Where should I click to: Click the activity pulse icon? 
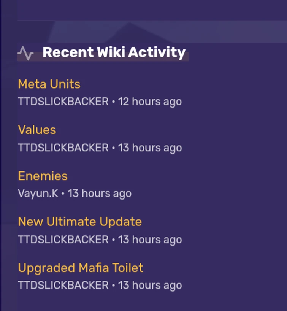25,53
